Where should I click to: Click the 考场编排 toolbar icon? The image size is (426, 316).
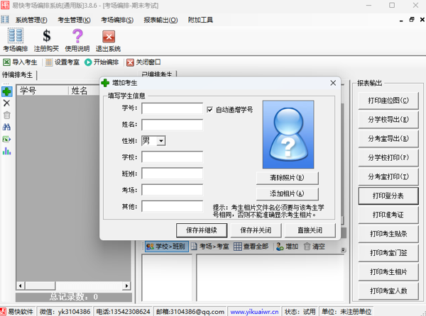(x=15, y=40)
